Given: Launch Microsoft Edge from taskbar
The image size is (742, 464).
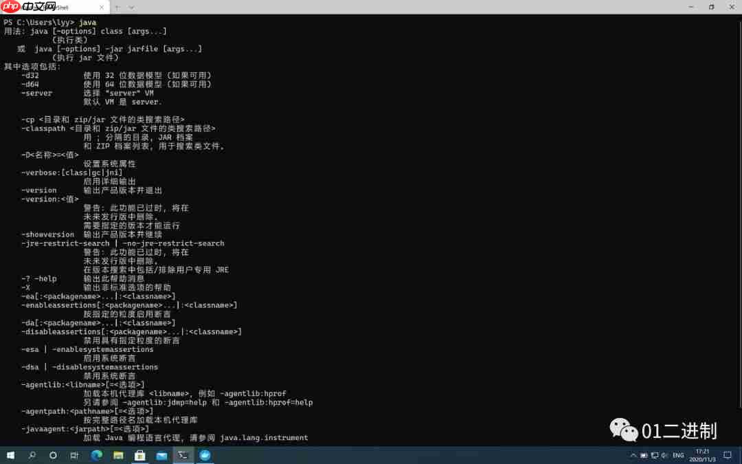Looking at the screenshot, I should (x=97, y=456).
